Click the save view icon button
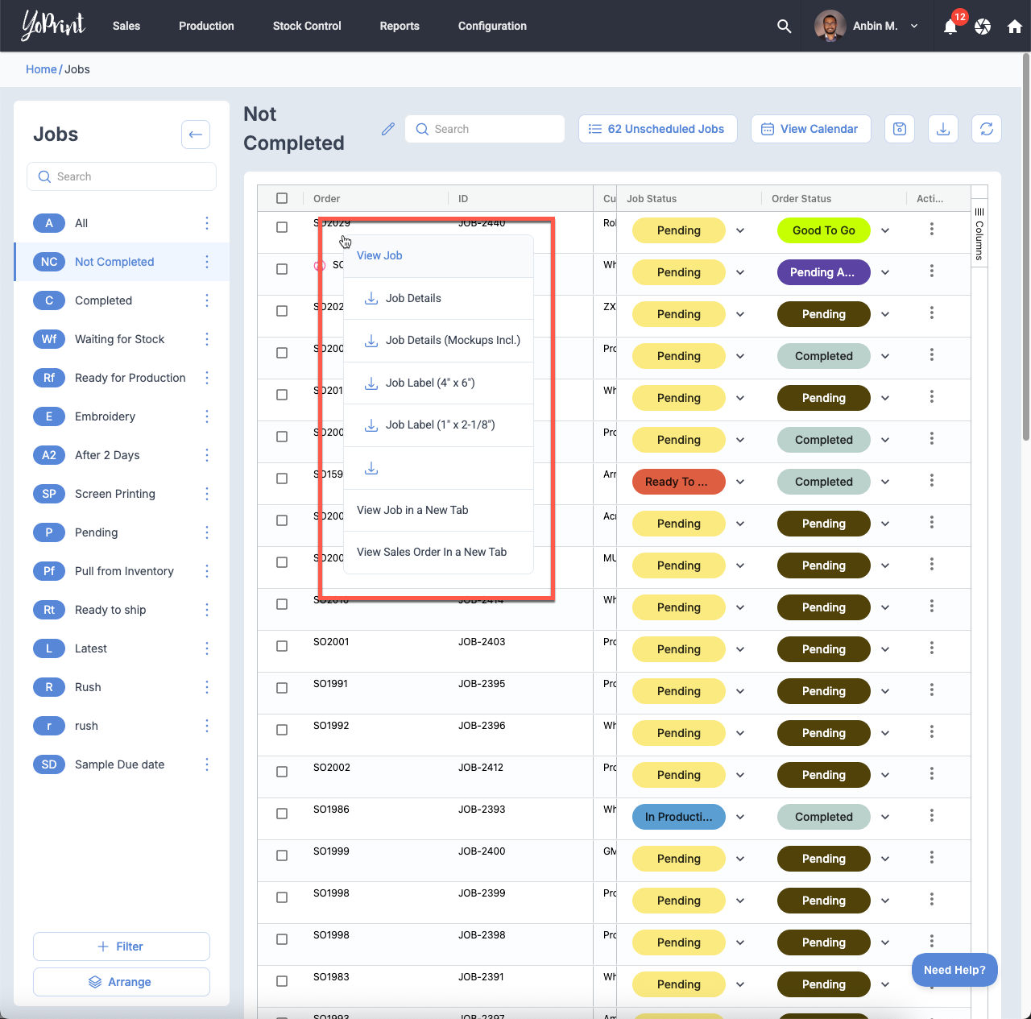This screenshot has height=1019, width=1031. tap(900, 129)
